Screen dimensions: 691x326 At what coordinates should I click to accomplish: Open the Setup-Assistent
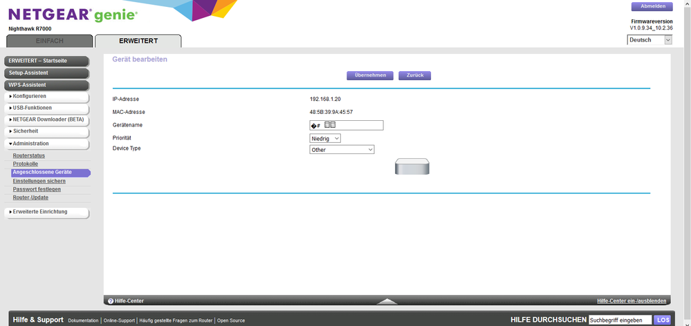tap(47, 73)
